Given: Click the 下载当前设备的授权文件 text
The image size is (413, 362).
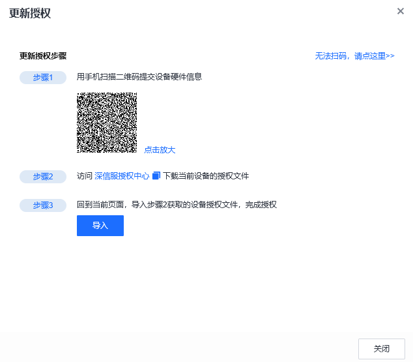Looking at the screenshot, I should click(206, 176).
